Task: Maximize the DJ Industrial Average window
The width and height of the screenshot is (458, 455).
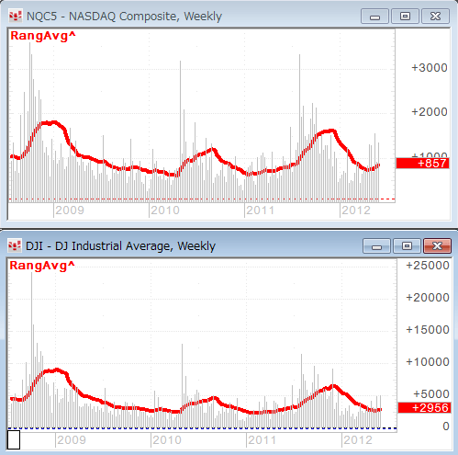Action: click(407, 246)
